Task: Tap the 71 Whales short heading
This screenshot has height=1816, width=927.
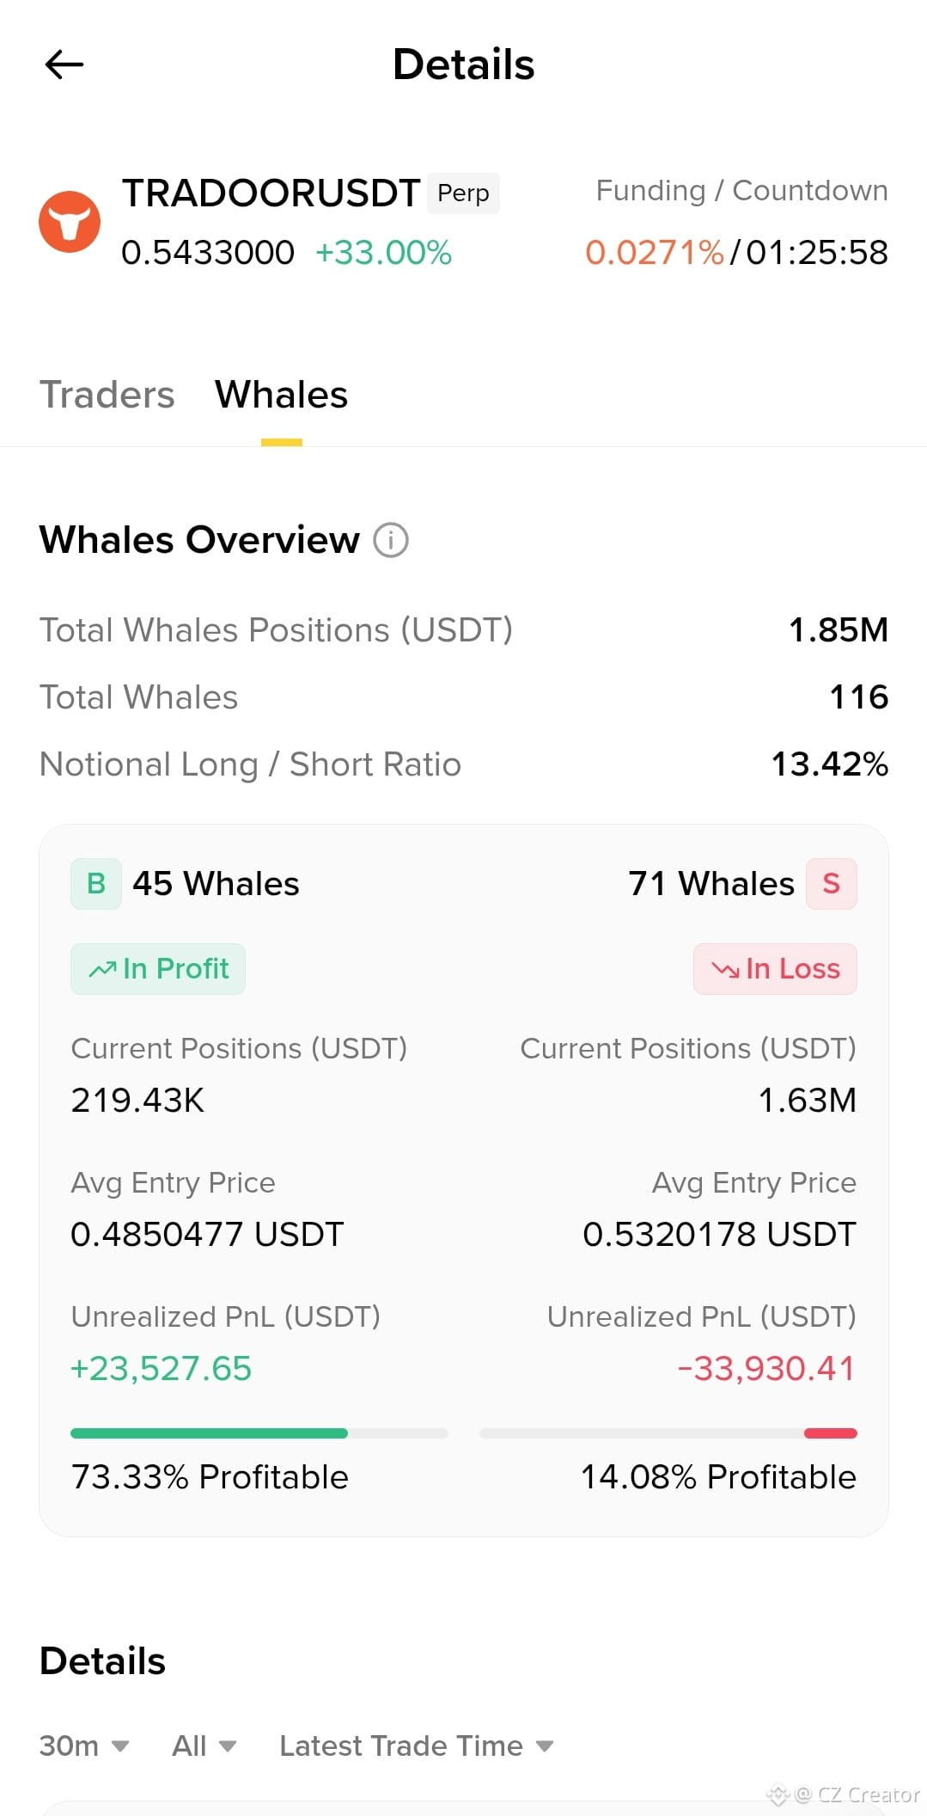Action: 711,884
